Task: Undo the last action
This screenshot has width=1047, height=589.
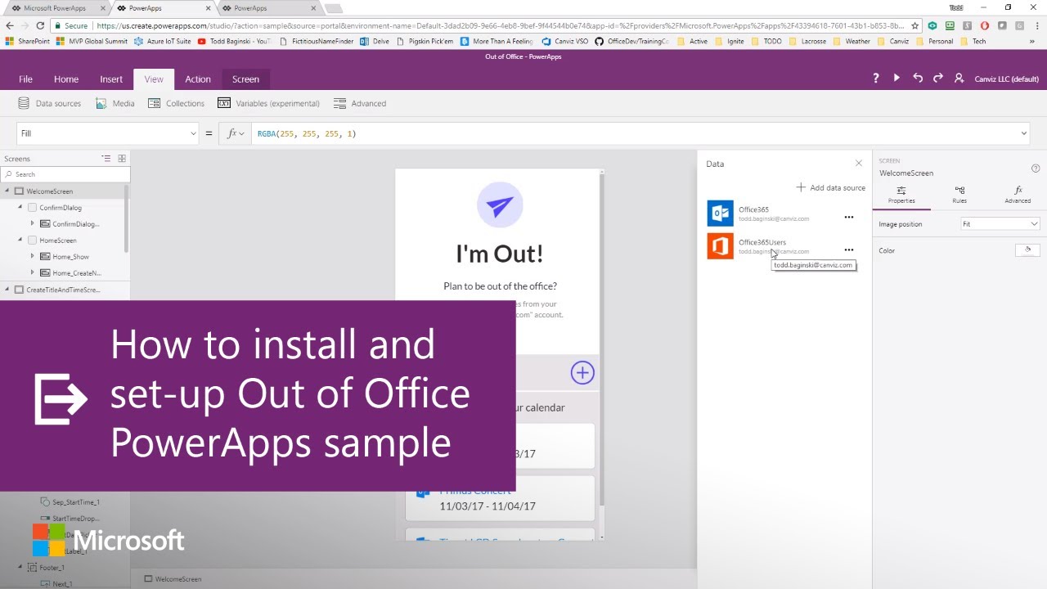Action: [x=918, y=79]
